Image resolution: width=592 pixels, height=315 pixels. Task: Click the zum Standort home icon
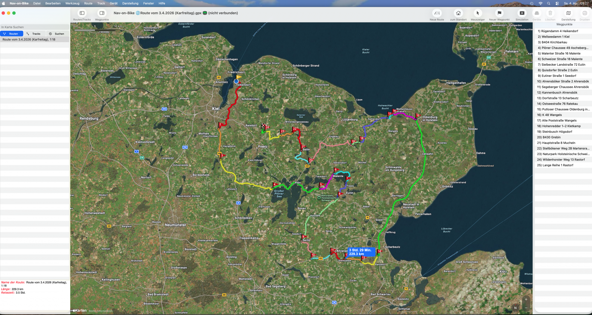pos(458,13)
